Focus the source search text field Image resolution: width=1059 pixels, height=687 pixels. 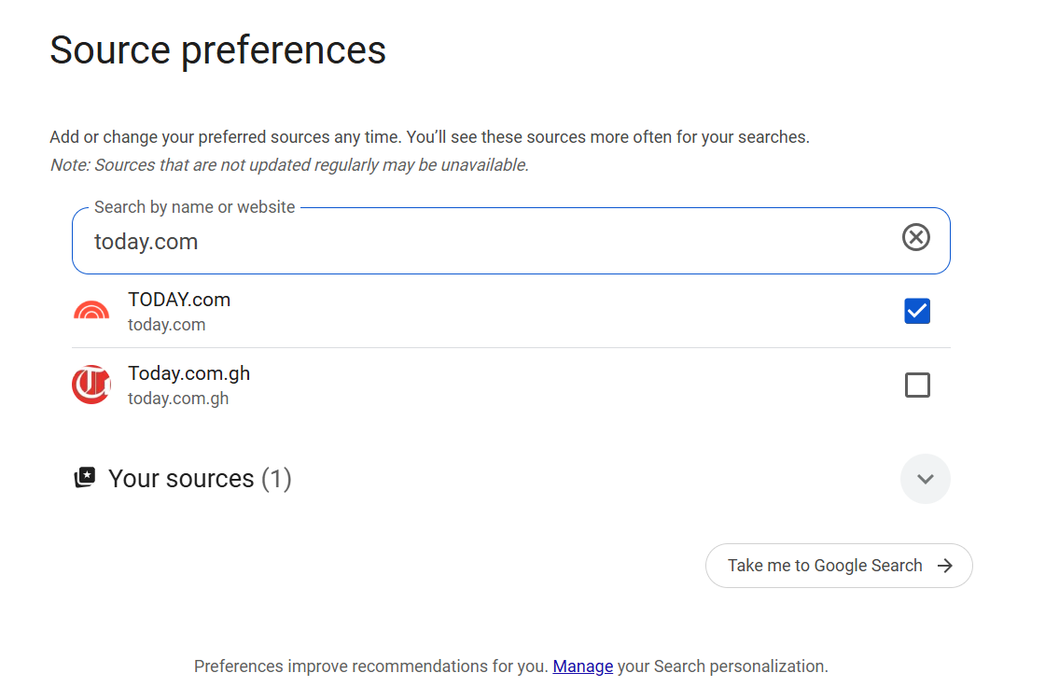(x=485, y=242)
